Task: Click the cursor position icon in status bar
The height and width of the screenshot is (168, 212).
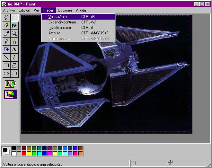Action: click(x=133, y=163)
